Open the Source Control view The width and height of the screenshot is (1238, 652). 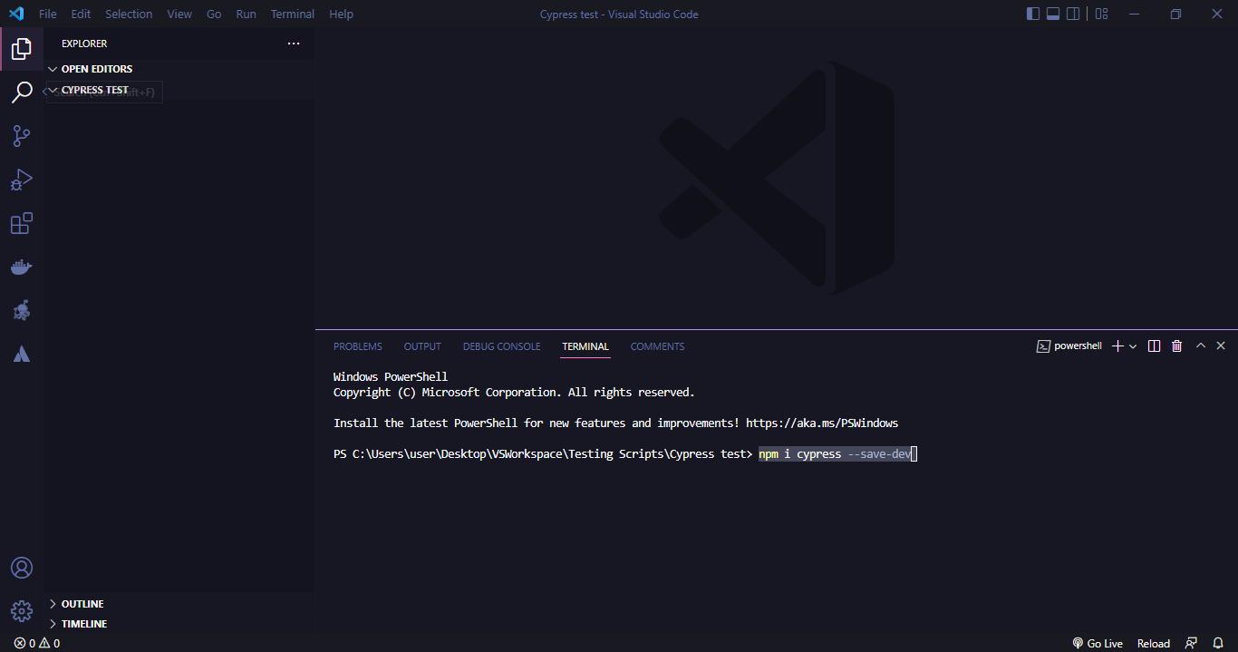click(x=22, y=136)
